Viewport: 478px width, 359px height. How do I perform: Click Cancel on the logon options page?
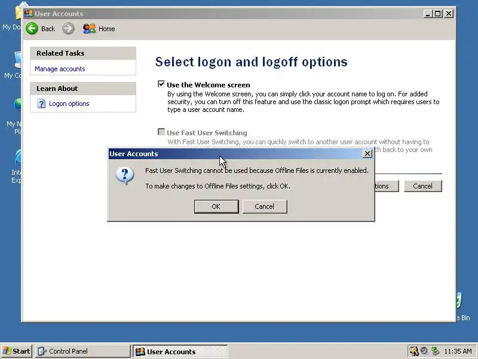point(422,186)
